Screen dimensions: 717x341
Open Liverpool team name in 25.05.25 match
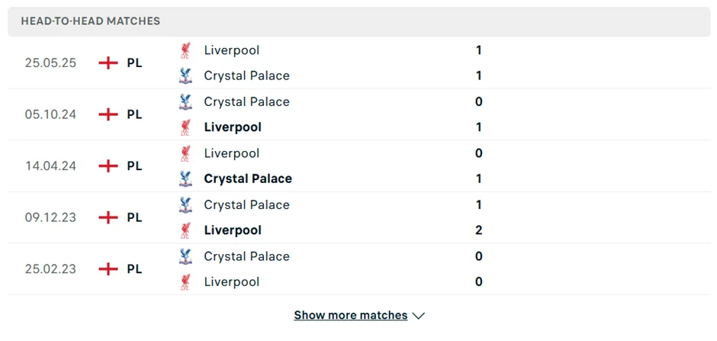click(232, 50)
